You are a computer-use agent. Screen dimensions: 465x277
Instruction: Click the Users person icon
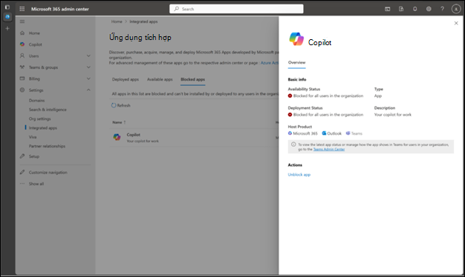22,56
